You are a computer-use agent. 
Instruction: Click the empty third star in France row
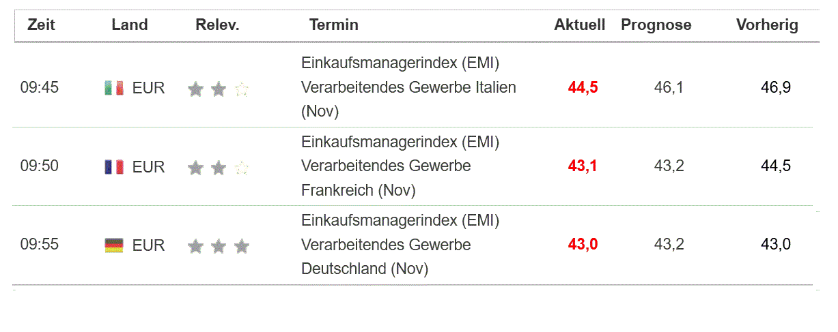[241, 167]
